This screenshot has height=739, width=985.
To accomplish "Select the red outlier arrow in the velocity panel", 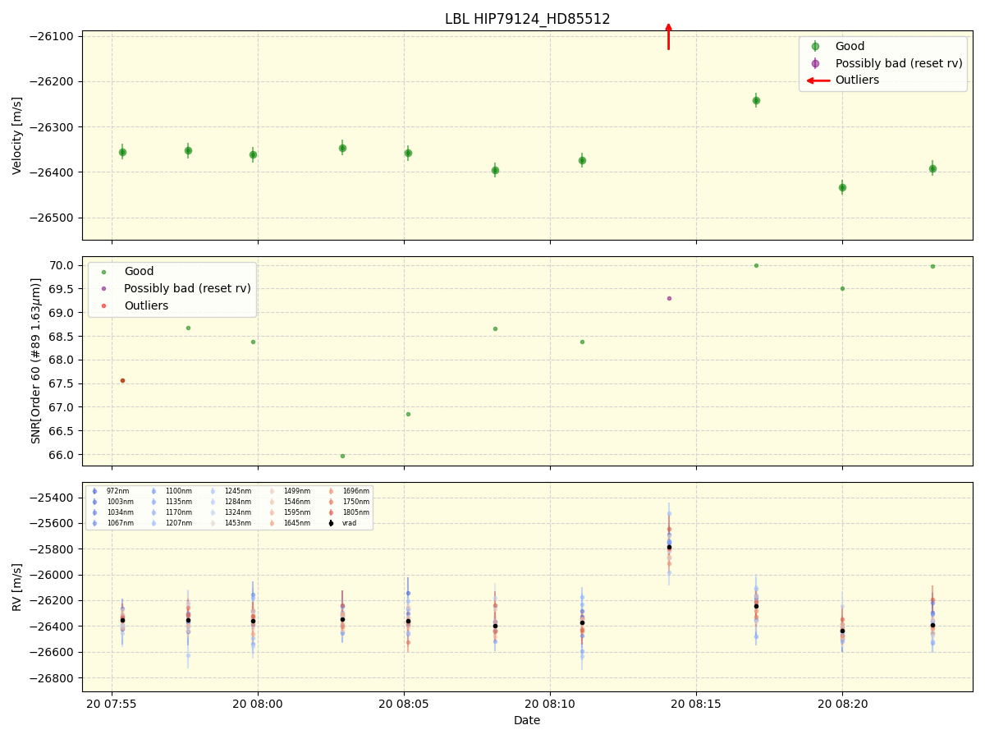I will coord(668,37).
